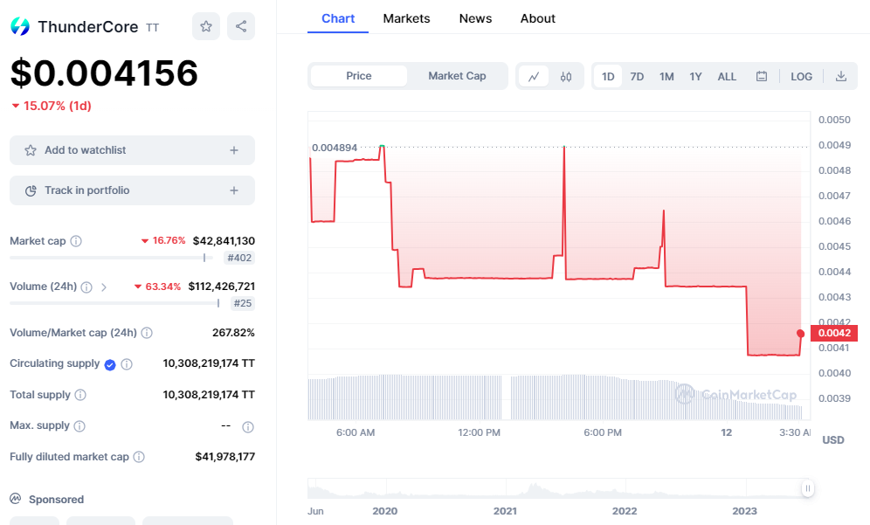Click the Circulating supply verified badge
870x525 pixels.
[x=110, y=364]
